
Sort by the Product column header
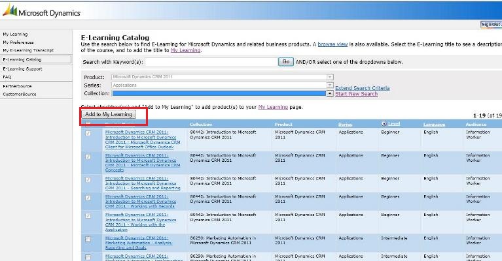pos(283,124)
